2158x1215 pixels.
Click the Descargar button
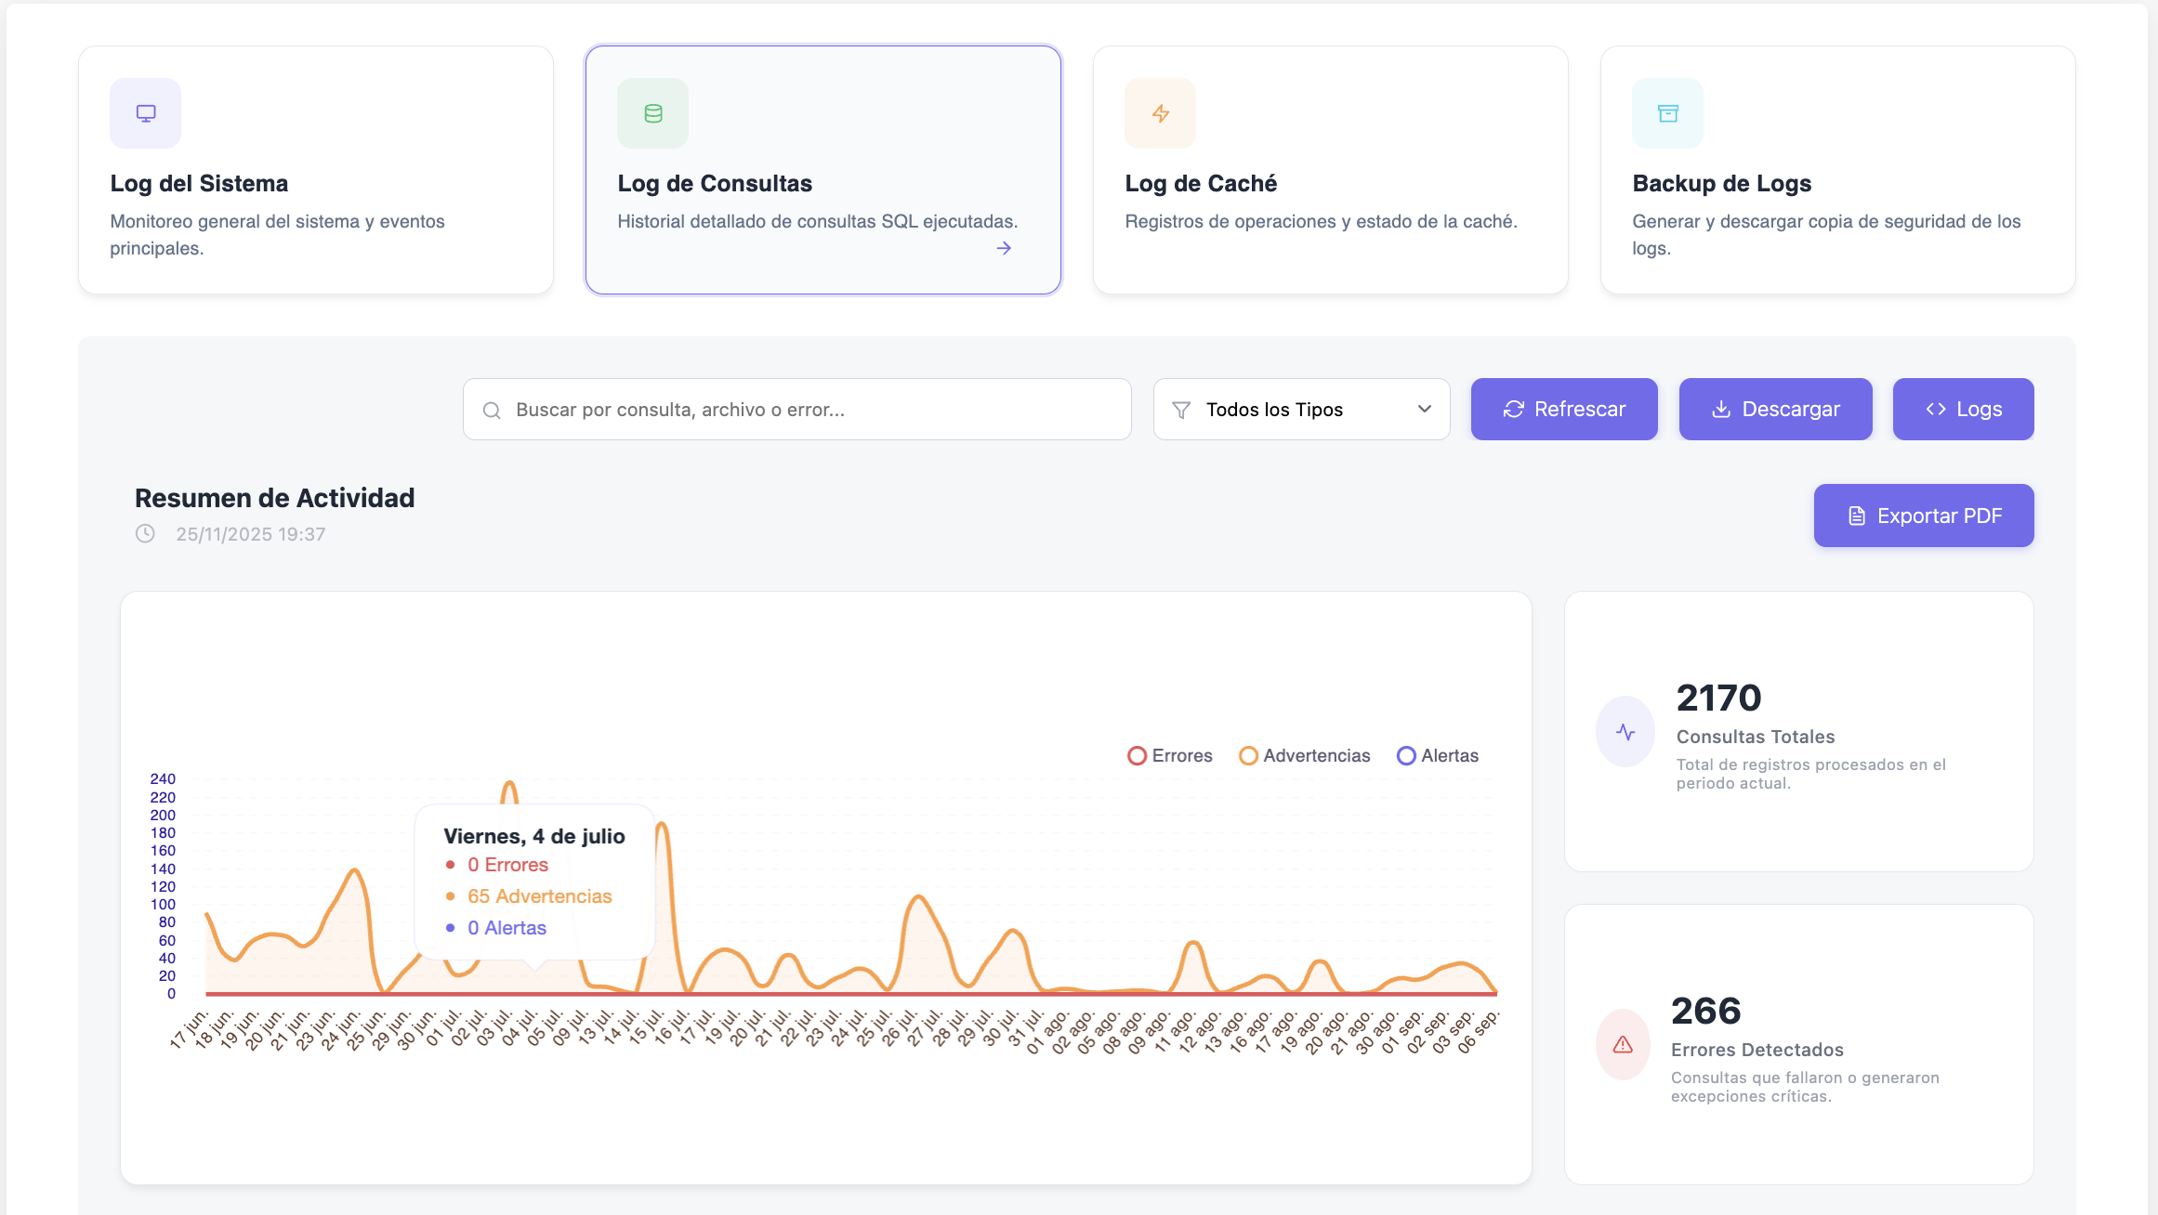[x=1775, y=410]
